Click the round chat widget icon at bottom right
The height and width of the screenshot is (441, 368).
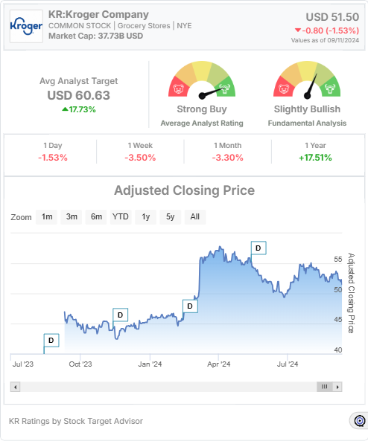[x=360, y=421]
